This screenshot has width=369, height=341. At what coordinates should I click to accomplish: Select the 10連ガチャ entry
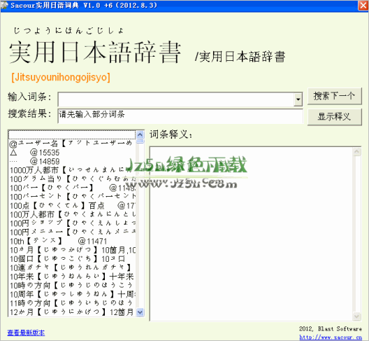pos(72,268)
